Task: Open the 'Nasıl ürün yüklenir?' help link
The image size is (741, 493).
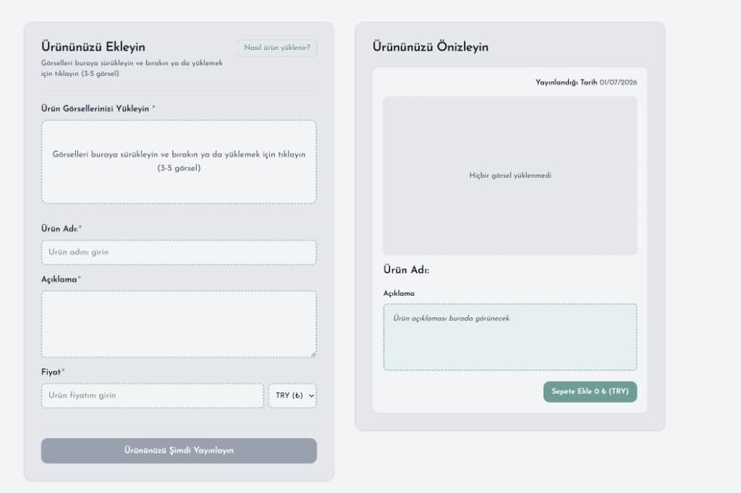Action: point(277,48)
